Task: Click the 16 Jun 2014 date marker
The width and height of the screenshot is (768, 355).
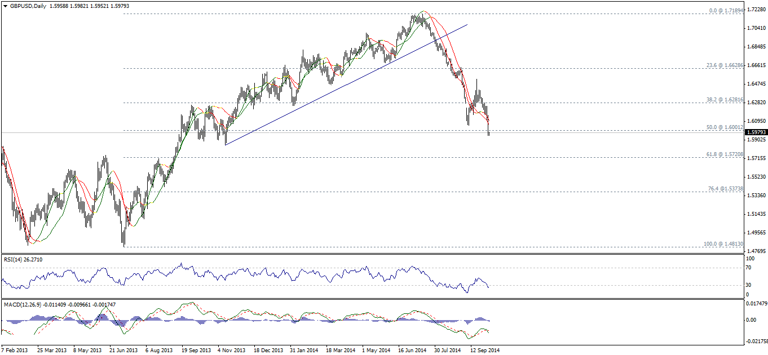Action: click(413, 350)
